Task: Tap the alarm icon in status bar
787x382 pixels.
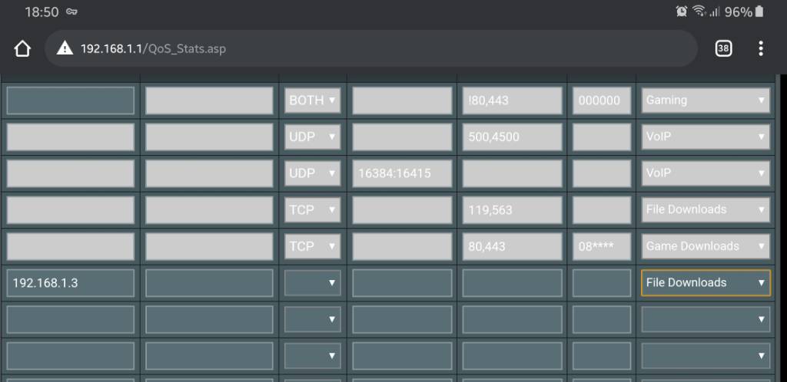Action: point(681,12)
